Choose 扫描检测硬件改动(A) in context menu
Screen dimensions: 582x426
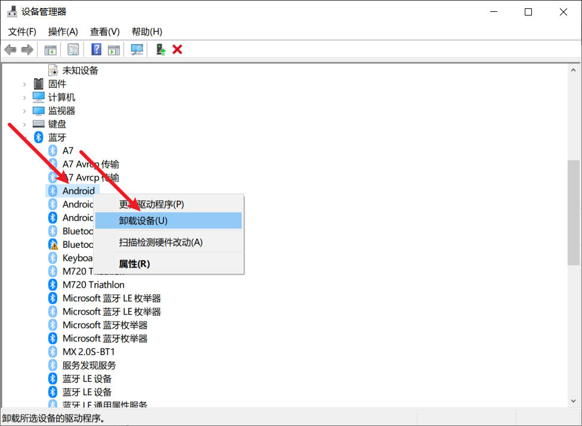tap(169, 242)
